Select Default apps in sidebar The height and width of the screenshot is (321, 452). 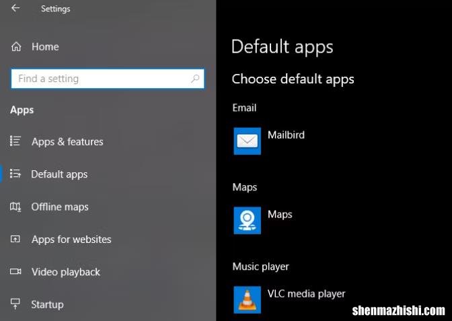(x=59, y=174)
